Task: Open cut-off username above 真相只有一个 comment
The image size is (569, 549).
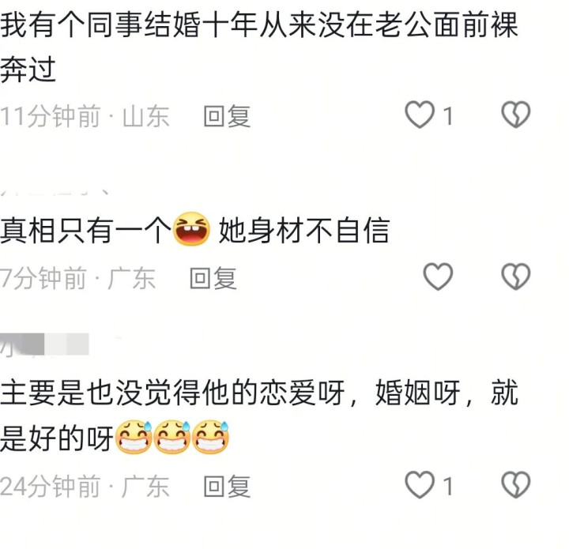Action: [55, 193]
